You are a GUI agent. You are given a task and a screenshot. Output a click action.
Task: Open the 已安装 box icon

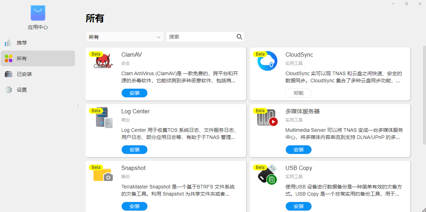[x=9, y=74]
